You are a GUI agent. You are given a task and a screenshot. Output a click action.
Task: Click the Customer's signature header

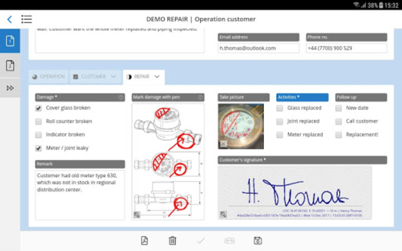302,160
